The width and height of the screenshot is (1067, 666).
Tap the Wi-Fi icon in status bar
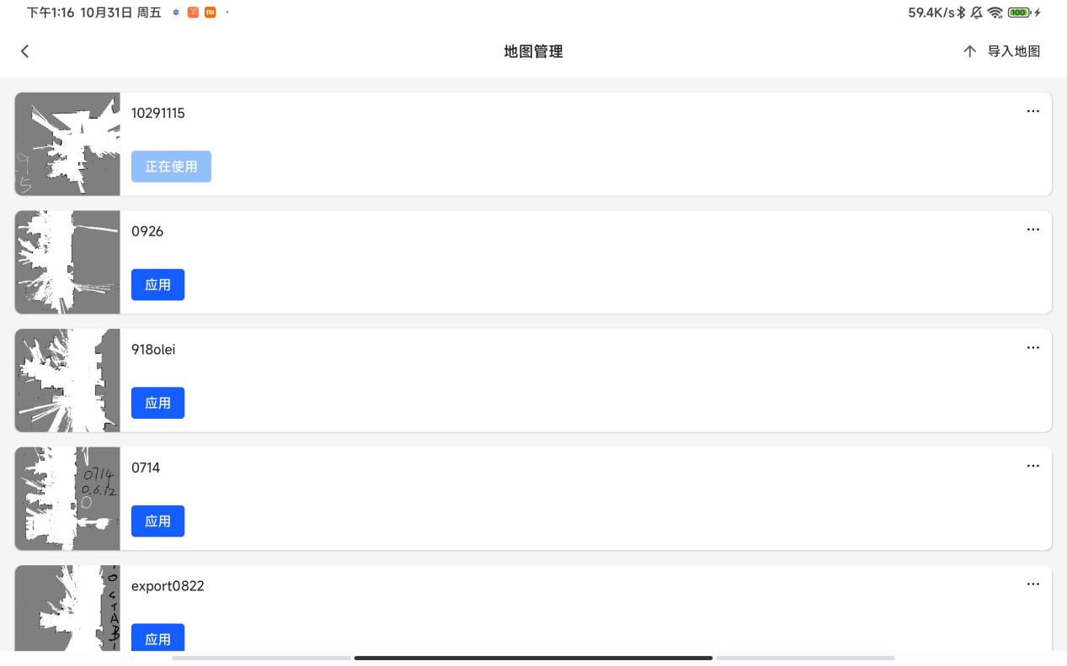(x=995, y=13)
